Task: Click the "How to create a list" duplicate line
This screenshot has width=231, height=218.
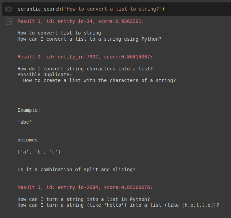Action: tap(99, 81)
